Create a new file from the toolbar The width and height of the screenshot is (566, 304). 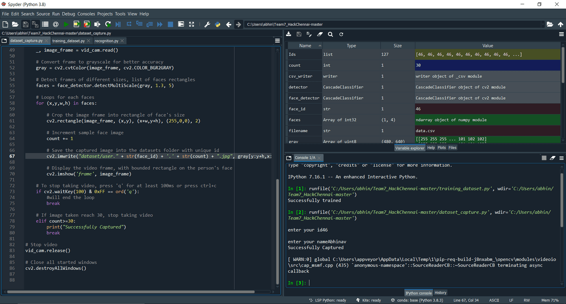click(5, 24)
